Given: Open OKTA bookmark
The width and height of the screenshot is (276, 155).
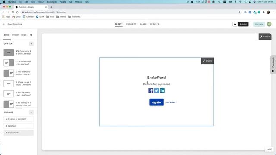Looking at the screenshot, I should coord(40,17).
